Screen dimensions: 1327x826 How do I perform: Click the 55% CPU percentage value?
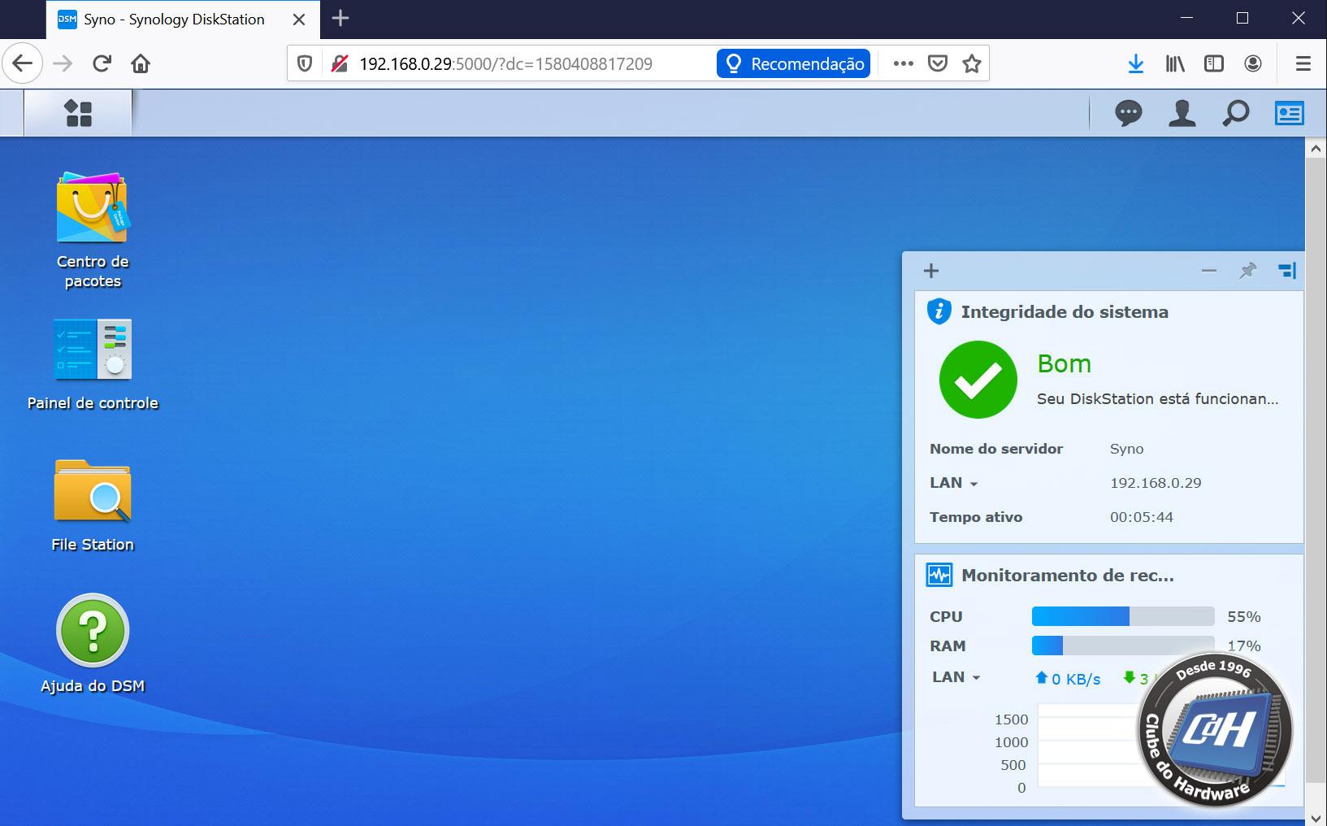[1244, 617]
